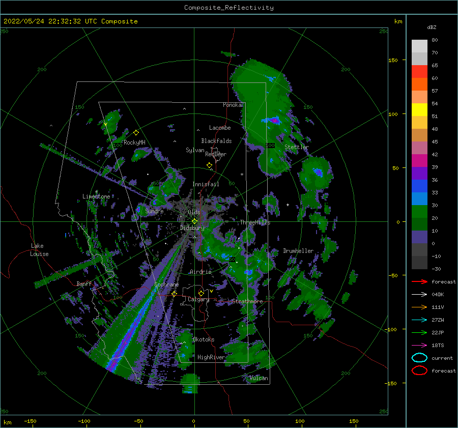Click the slate purple 10 dBZ swatch
Viewport: 458px width, 428px height.
click(x=419, y=237)
